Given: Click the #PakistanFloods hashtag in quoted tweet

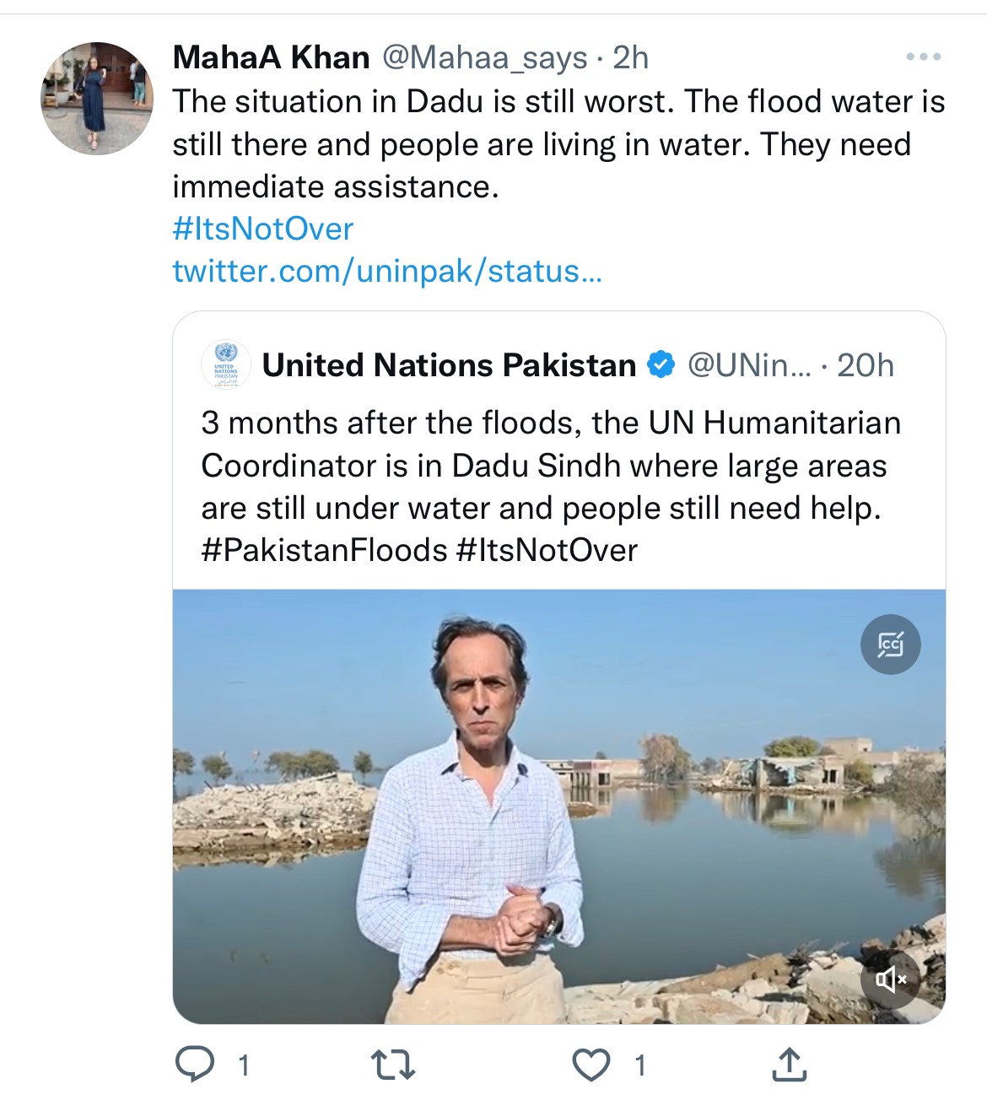Looking at the screenshot, I should (324, 550).
